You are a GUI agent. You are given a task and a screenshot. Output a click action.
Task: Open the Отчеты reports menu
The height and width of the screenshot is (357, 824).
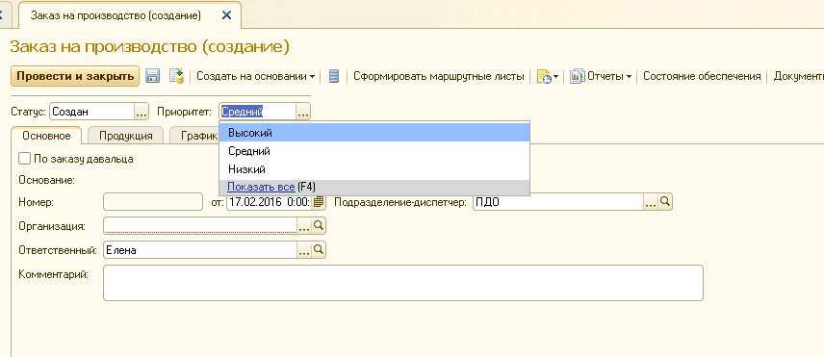coord(601,77)
